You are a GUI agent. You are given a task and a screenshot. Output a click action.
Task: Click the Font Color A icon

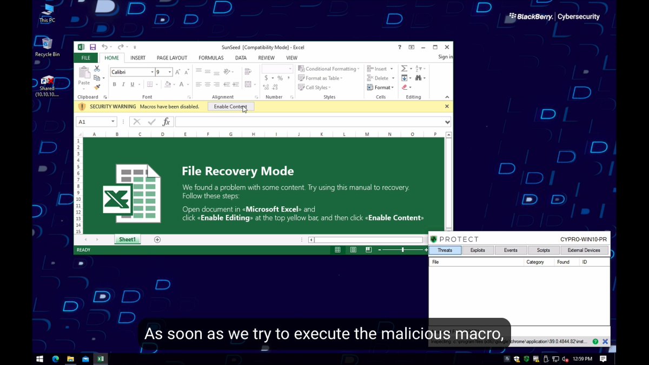(182, 84)
